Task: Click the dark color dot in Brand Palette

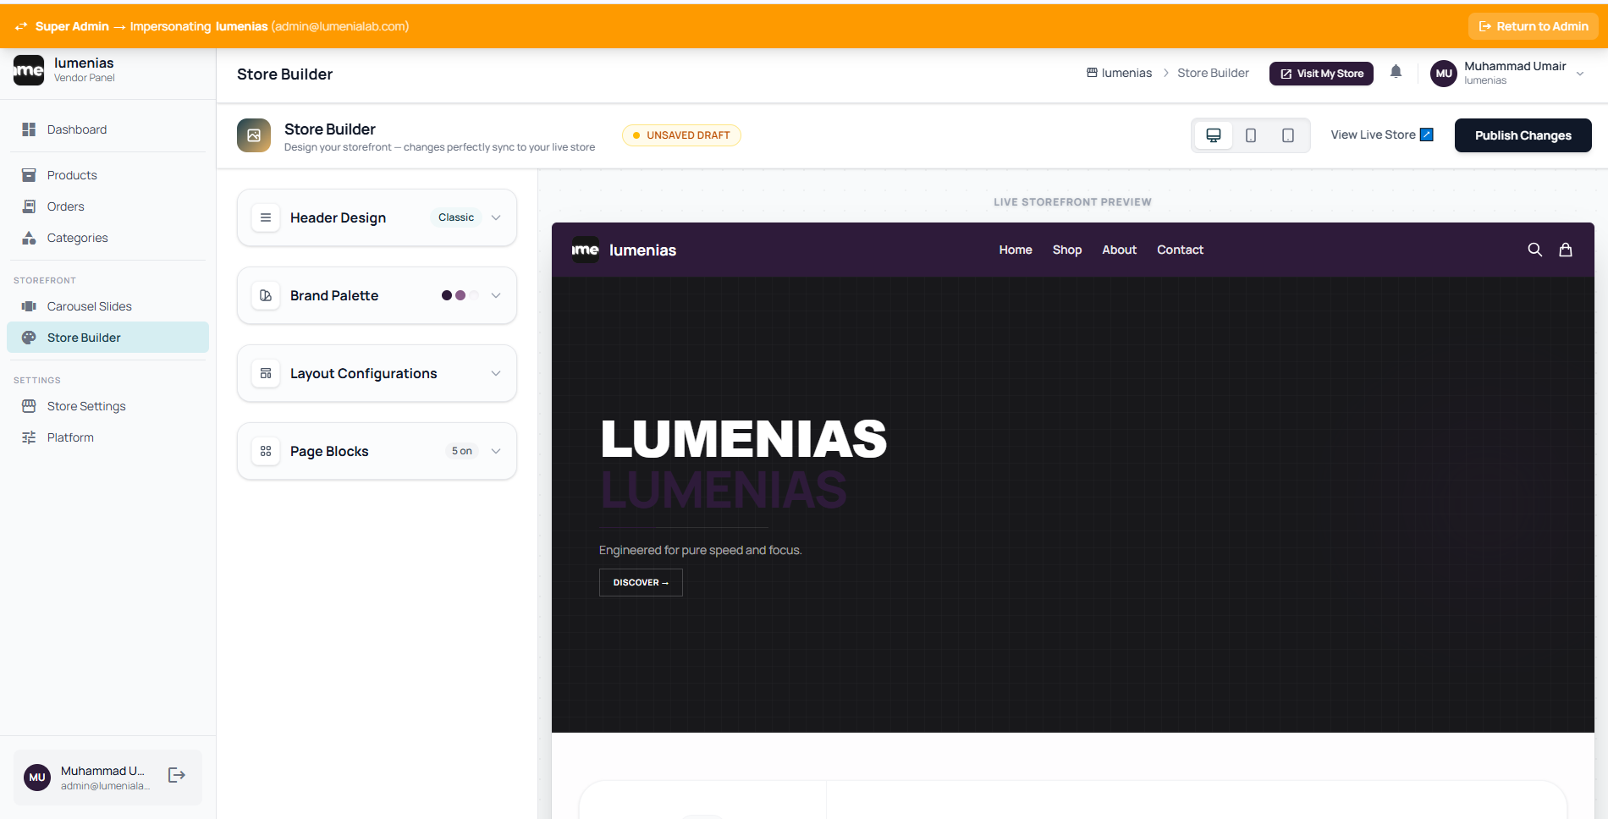Action: pos(447,295)
